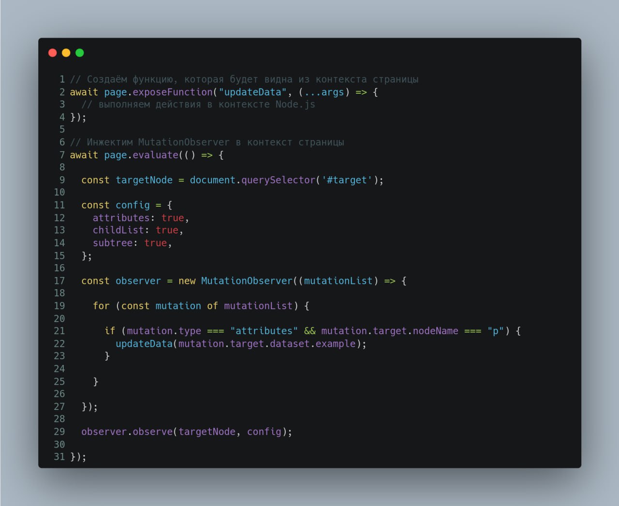Click 'example' on line 22
This screenshot has height=506, width=619.
coord(336,344)
